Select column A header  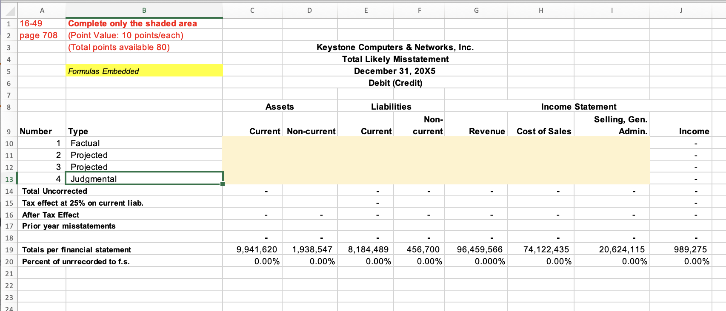click(x=42, y=10)
